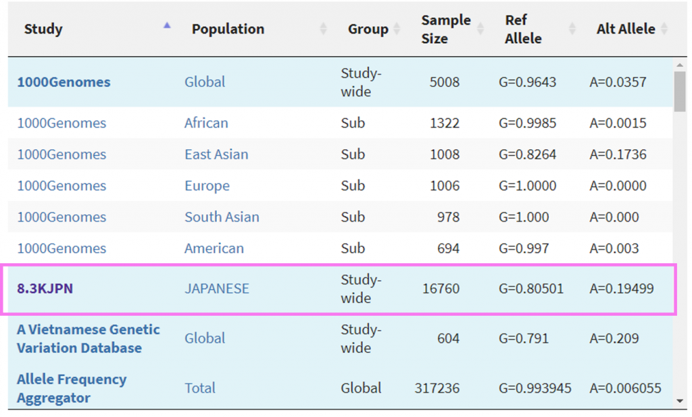
Task: Open East Asian population link
Action: tap(216, 155)
